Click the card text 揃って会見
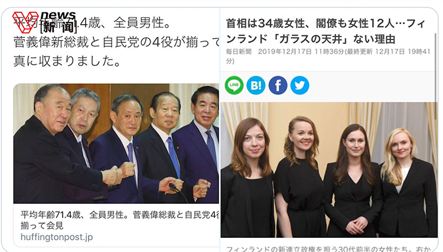 42,226
